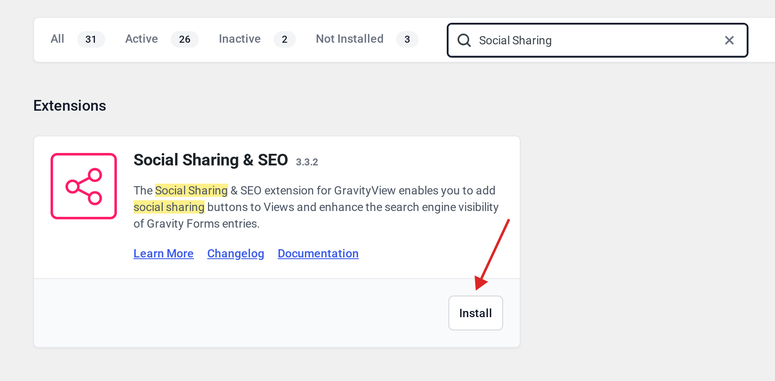The height and width of the screenshot is (381, 775).
Task: Focus the Social Sharing search field
Action: click(597, 40)
